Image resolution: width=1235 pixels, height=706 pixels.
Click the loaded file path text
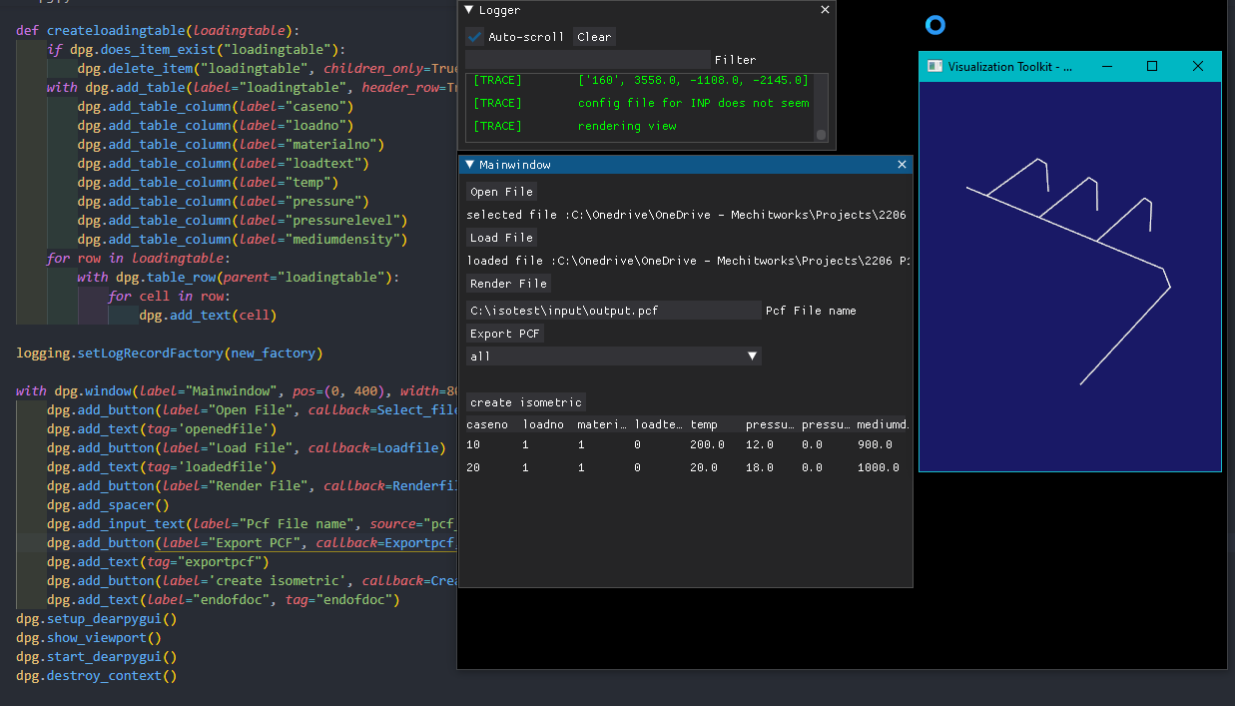coord(687,261)
